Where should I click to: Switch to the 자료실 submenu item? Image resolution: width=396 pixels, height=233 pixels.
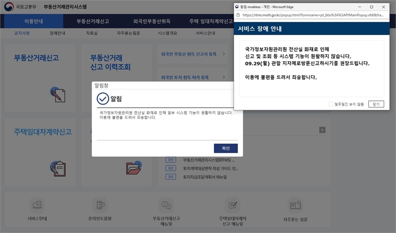(x=92, y=34)
